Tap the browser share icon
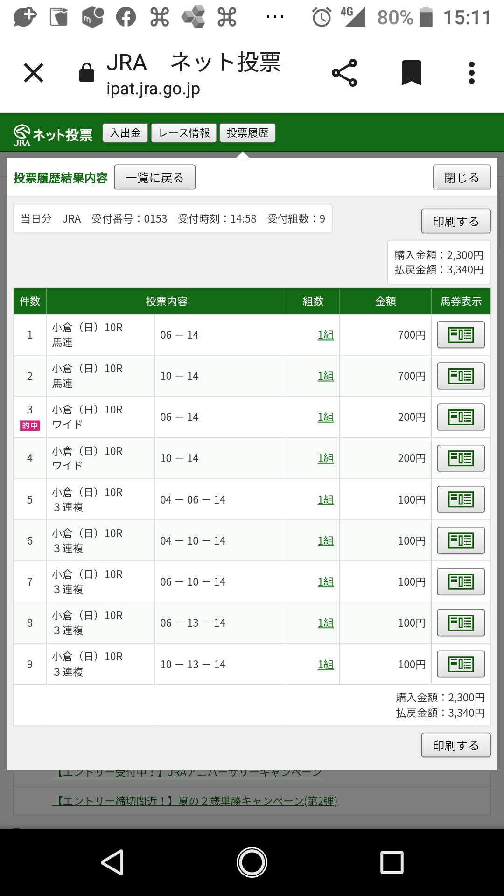This screenshot has width=504, height=896. pos(344,73)
